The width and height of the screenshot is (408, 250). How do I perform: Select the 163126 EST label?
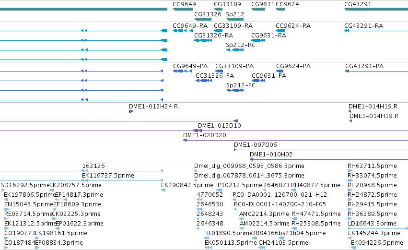pyautogui.click(x=93, y=166)
